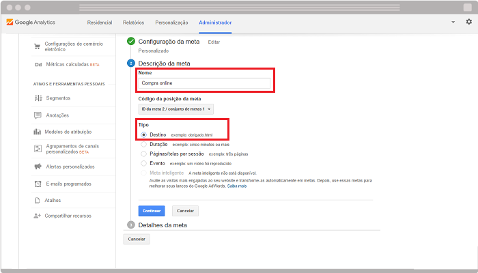
Task: Click the Google Analytics logo
Action: coord(31,23)
